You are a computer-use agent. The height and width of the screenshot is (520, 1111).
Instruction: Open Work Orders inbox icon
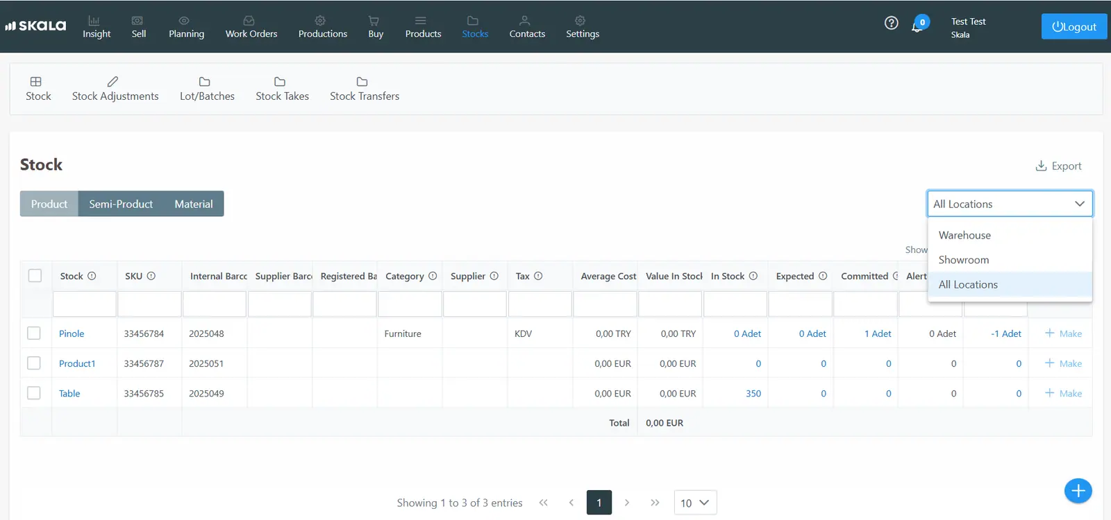(249, 21)
